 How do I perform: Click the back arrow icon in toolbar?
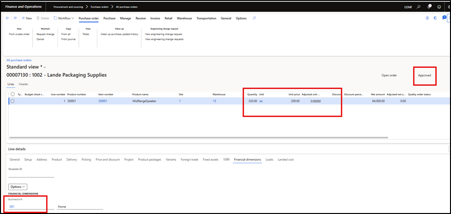pyautogui.click(x=7, y=18)
